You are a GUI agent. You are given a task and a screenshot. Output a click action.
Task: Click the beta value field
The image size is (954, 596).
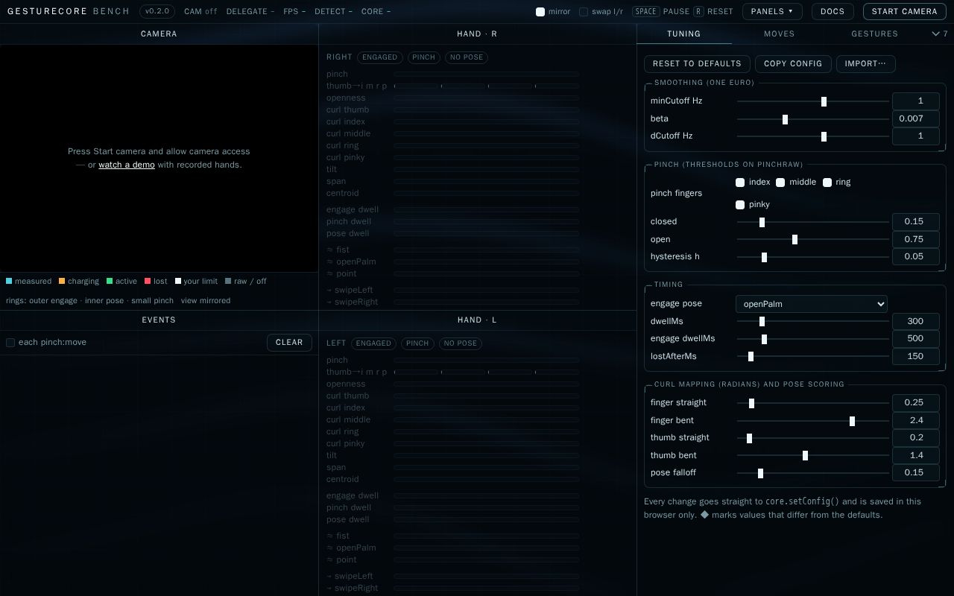click(x=915, y=118)
